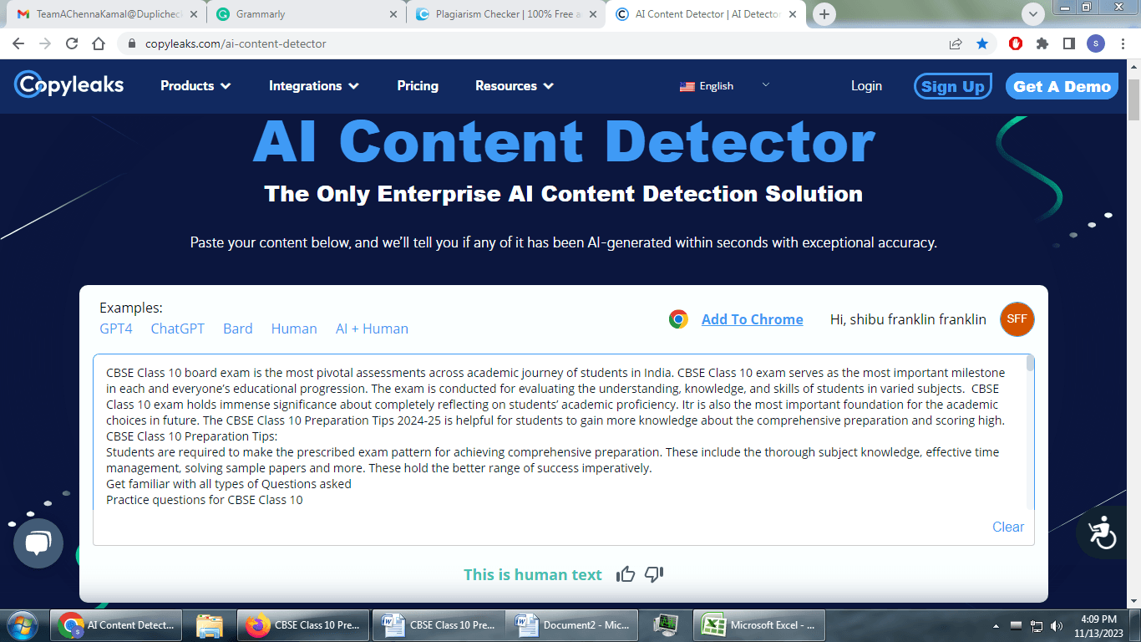The height and width of the screenshot is (642, 1141).
Task: Close the Grammarly tab
Action: pyautogui.click(x=393, y=14)
